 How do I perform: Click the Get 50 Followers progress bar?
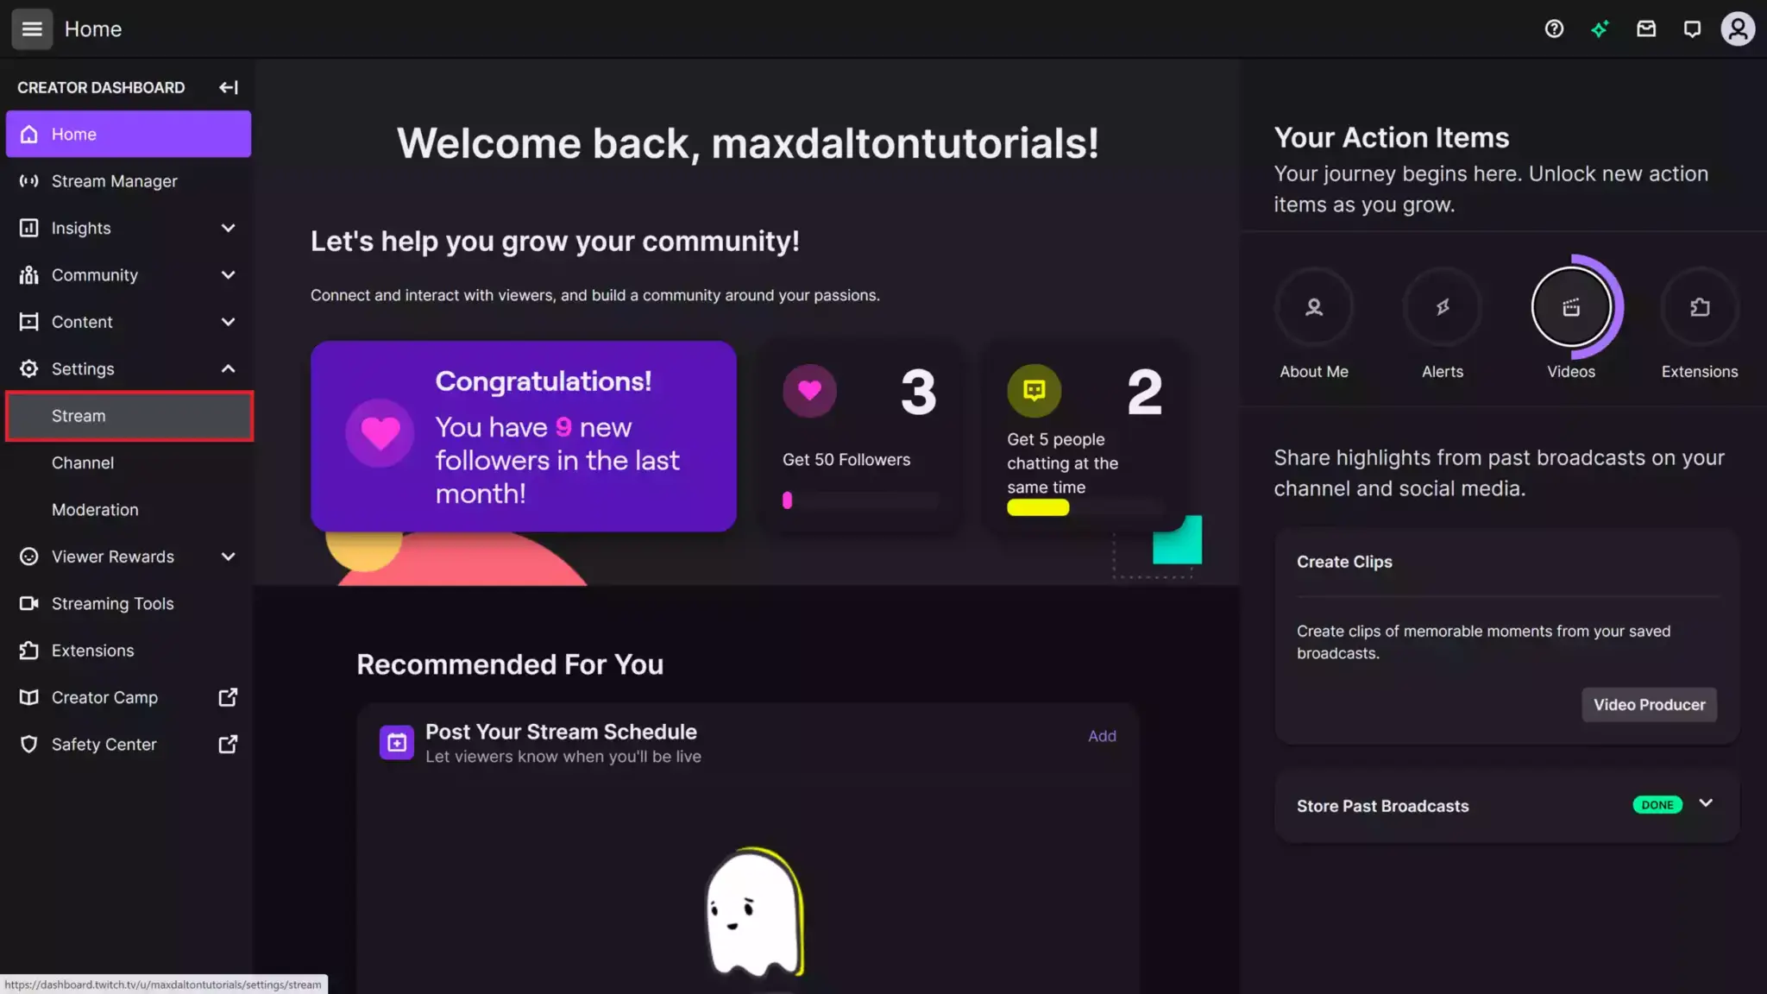tap(861, 500)
